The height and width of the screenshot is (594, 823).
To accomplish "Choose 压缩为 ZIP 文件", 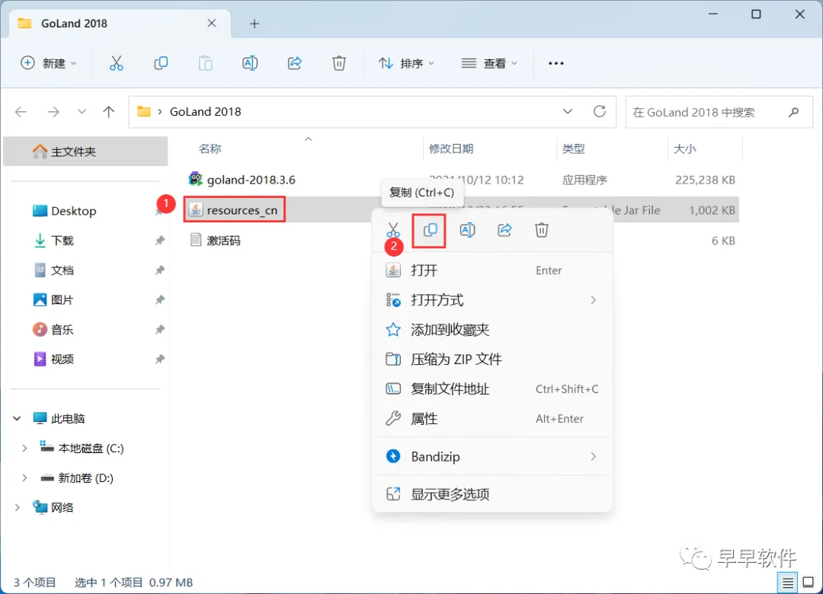I will 492,359.
